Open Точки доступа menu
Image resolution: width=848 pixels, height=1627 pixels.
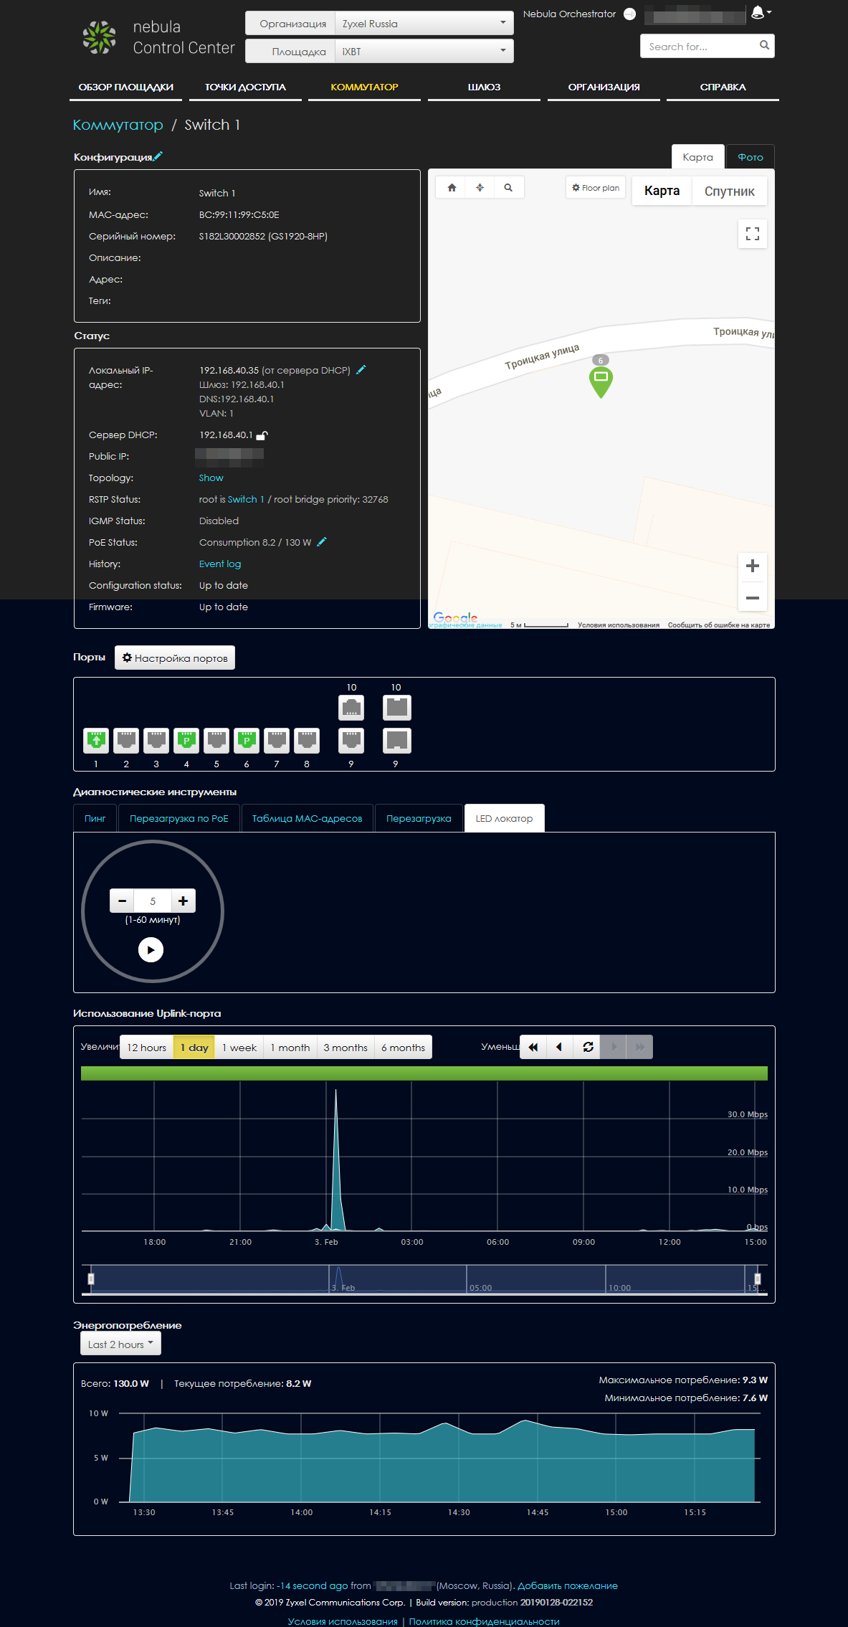[x=245, y=87]
